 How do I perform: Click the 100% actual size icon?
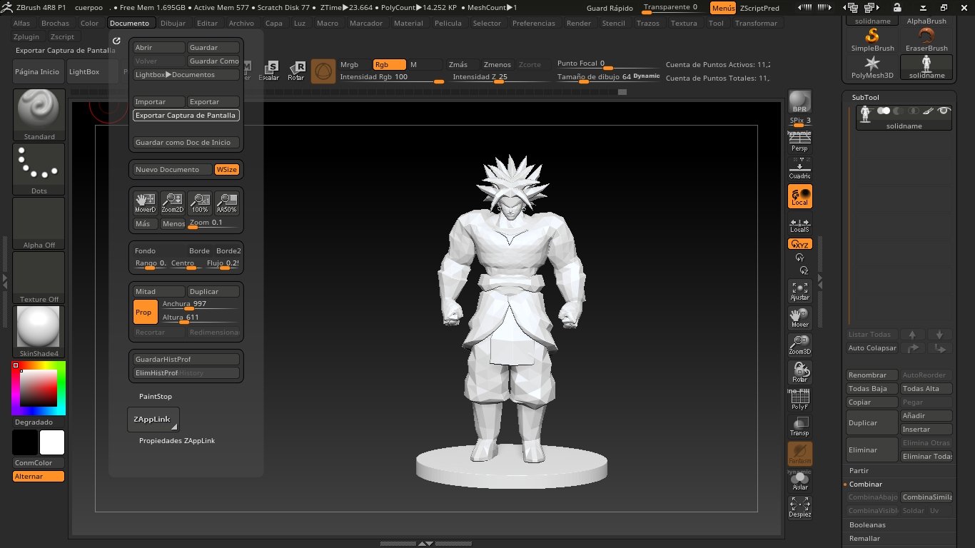199,203
